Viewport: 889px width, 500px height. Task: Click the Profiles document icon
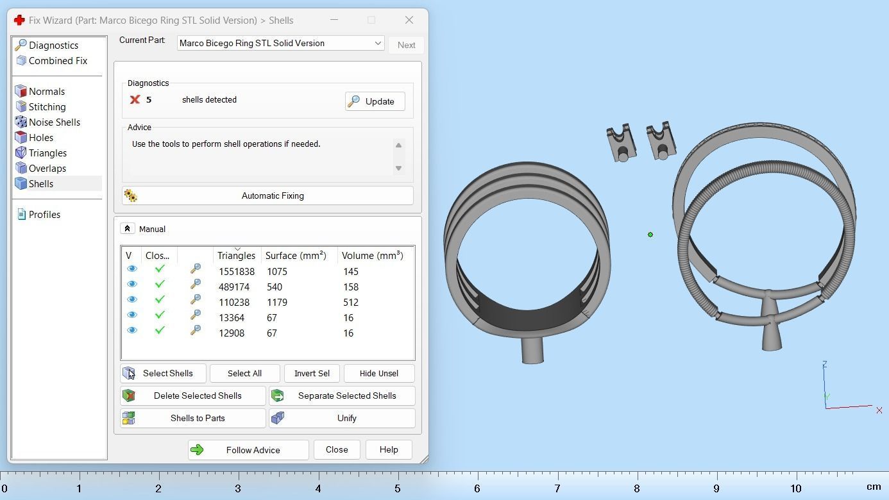[x=21, y=214]
